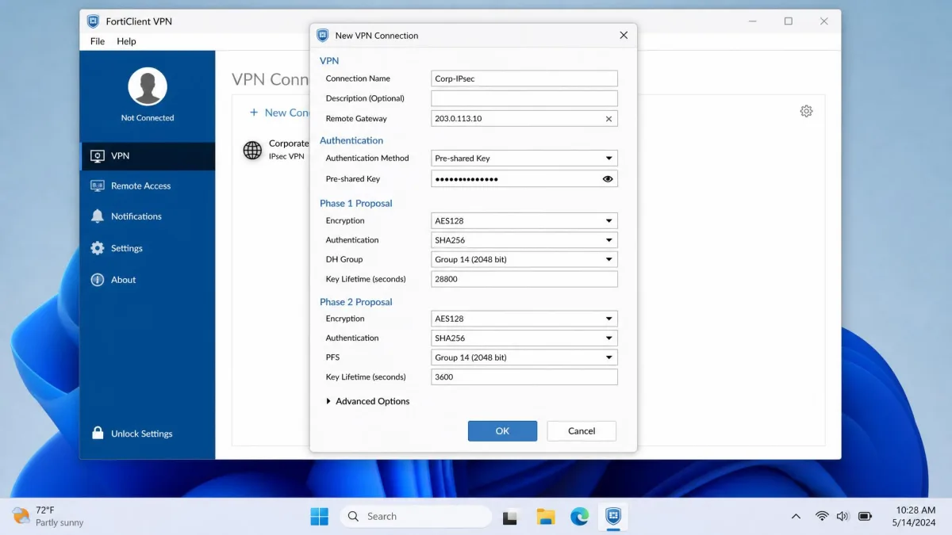This screenshot has width=952, height=535.
Task: Click the Not Connected status text
Action: click(148, 118)
